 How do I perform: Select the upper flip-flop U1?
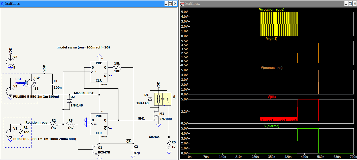[x=99, y=72]
